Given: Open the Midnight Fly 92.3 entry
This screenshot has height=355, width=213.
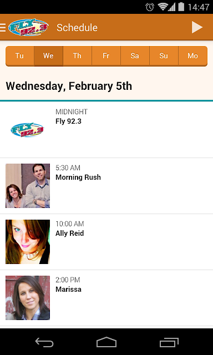Looking at the screenshot, I should coord(106,130).
